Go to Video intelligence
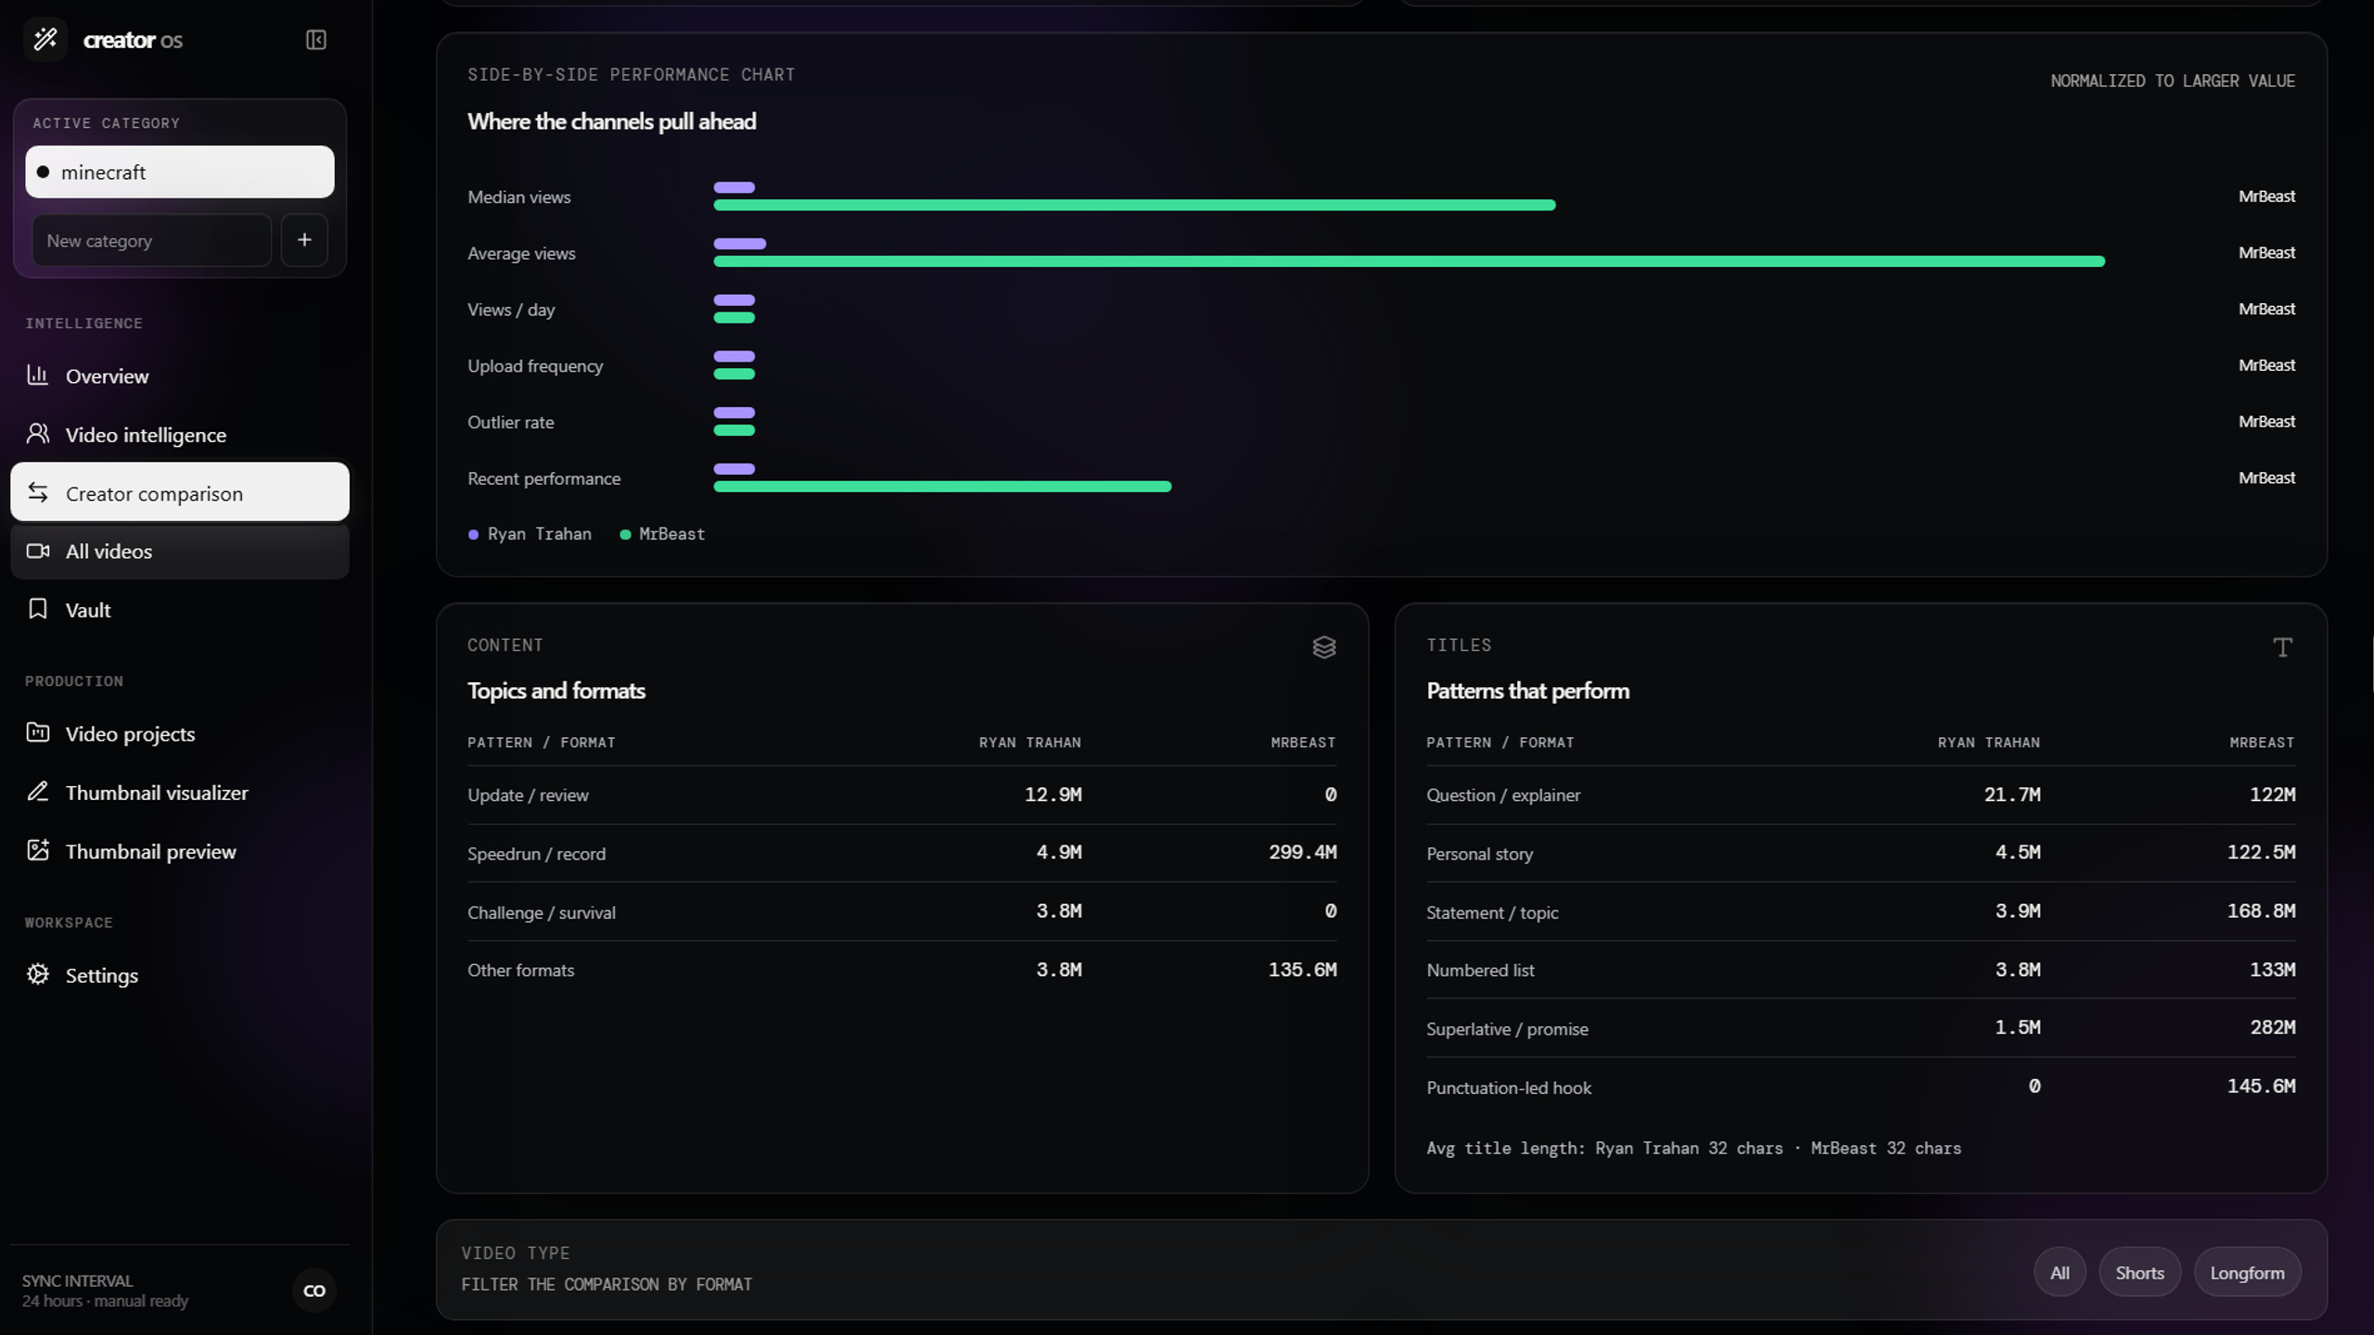This screenshot has height=1335, width=2374. (180, 435)
